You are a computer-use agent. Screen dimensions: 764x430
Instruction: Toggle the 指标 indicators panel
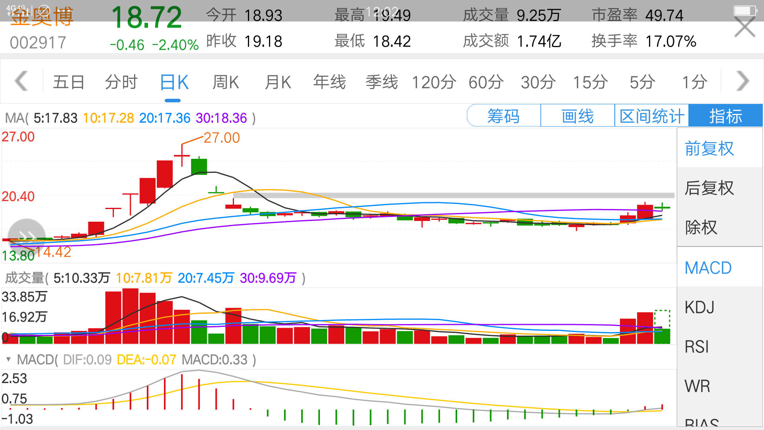click(x=725, y=116)
